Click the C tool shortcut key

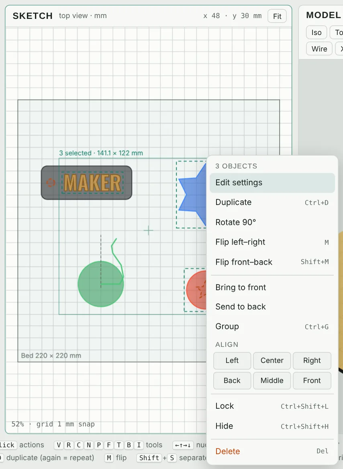(x=79, y=445)
